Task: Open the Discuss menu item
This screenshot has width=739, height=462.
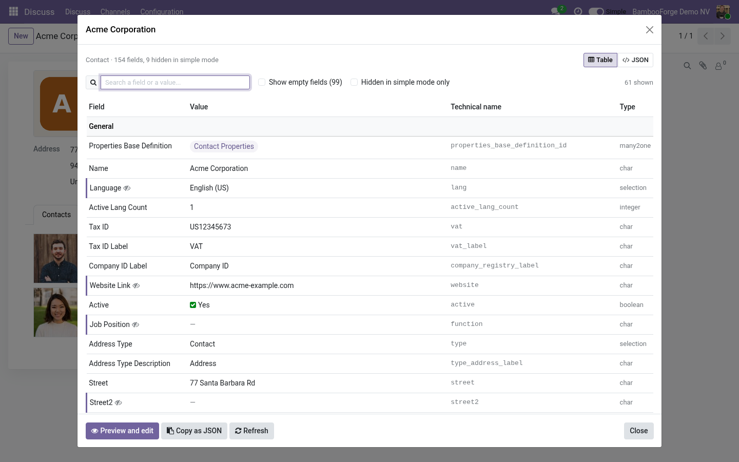Action: click(x=77, y=11)
